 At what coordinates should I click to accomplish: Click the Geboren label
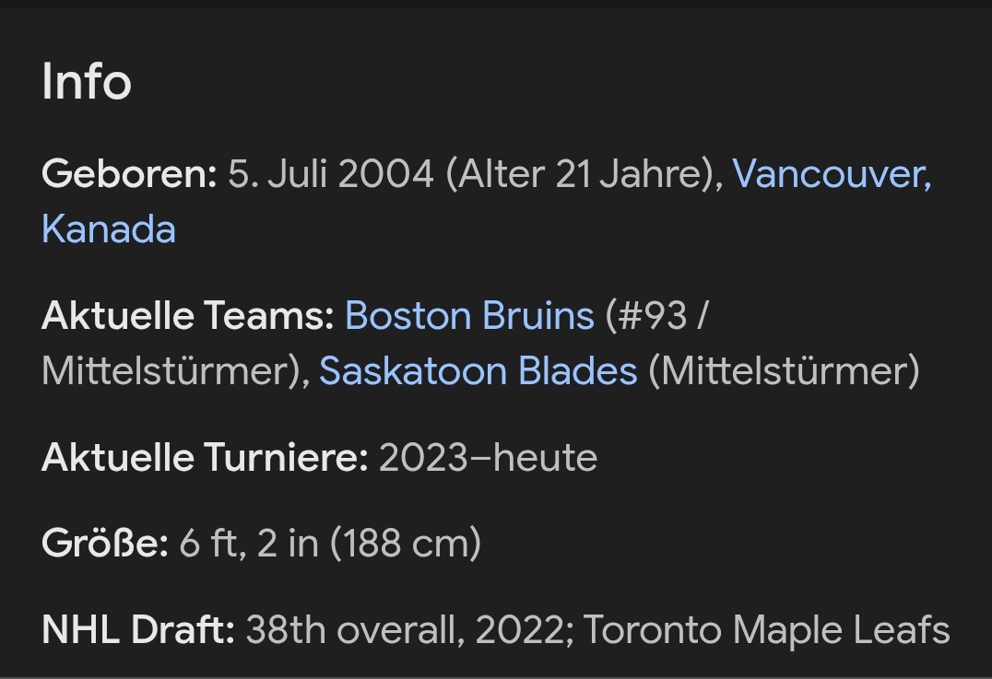click(x=129, y=173)
